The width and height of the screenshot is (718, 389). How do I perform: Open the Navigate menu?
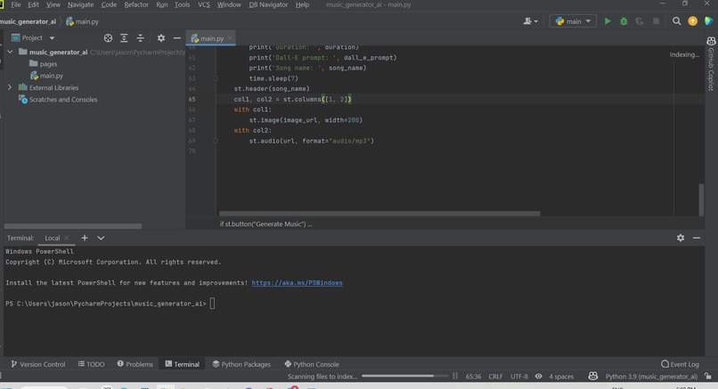pos(80,4)
